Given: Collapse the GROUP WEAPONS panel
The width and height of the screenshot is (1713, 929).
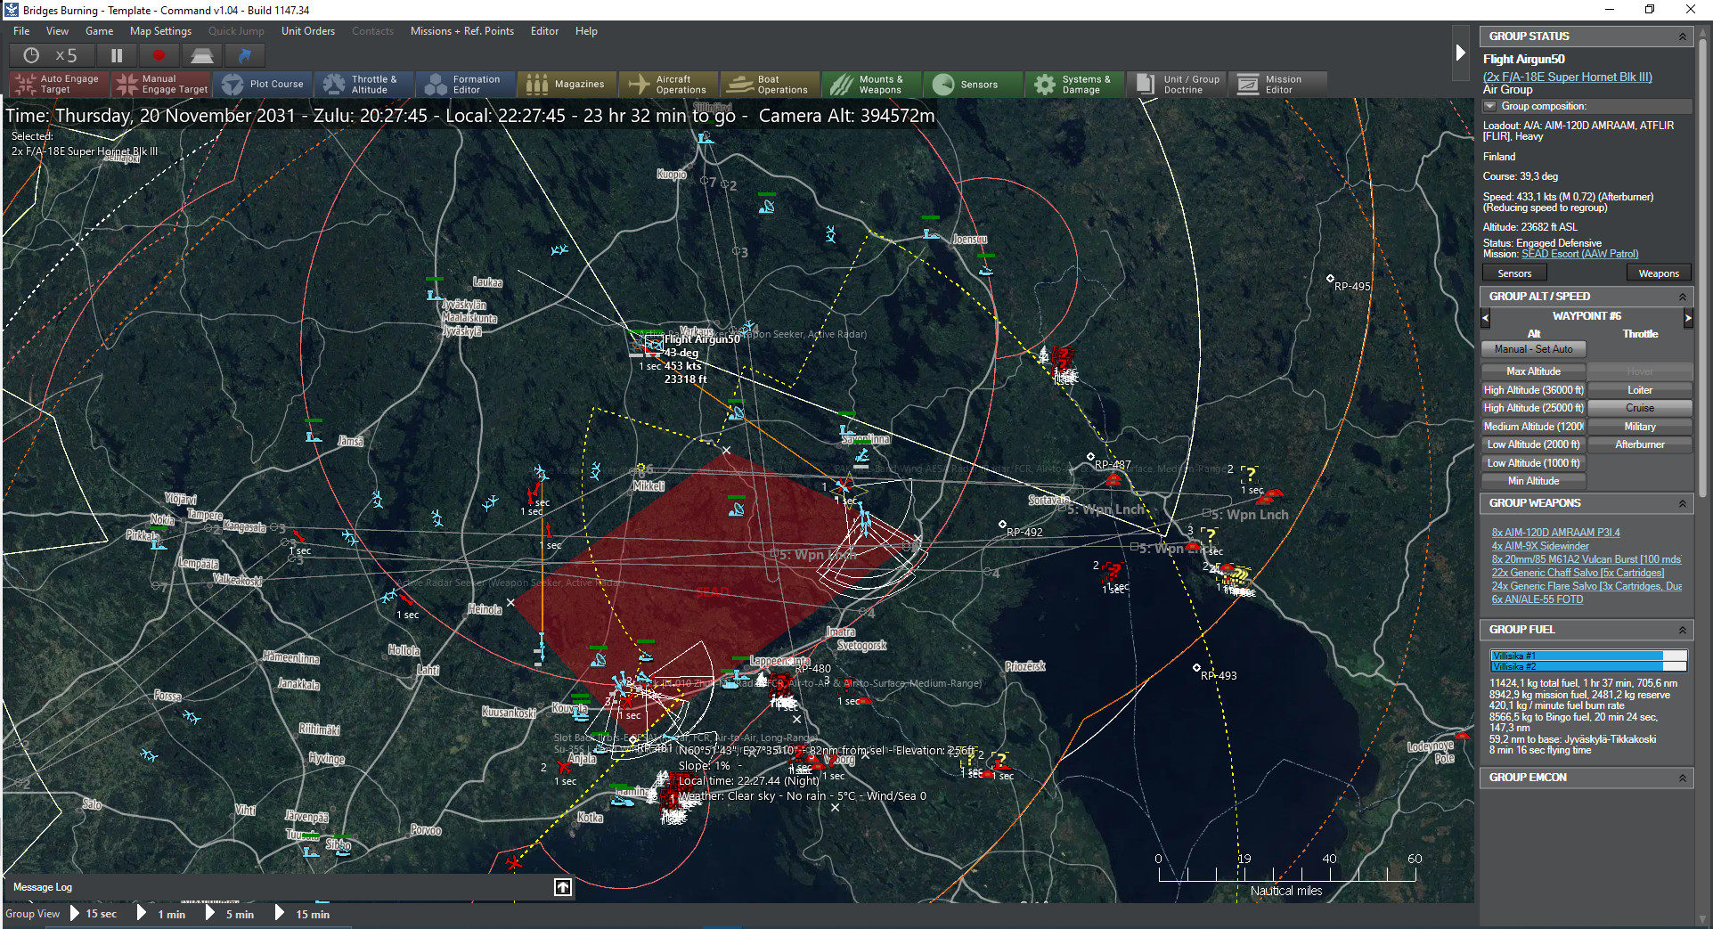Looking at the screenshot, I should pos(1682,504).
